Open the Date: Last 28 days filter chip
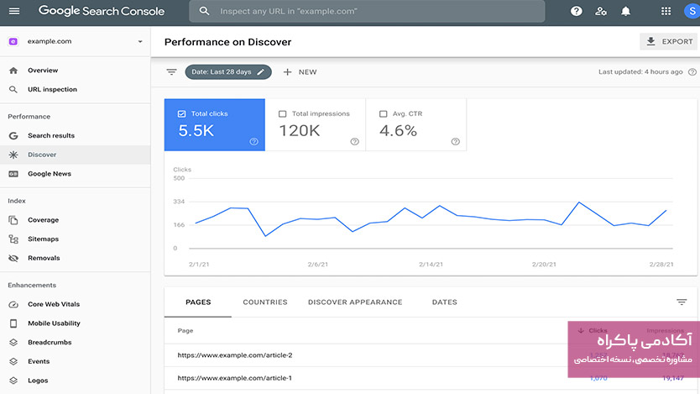The image size is (700, 394). pyautogui.click(x=228, y=72)
